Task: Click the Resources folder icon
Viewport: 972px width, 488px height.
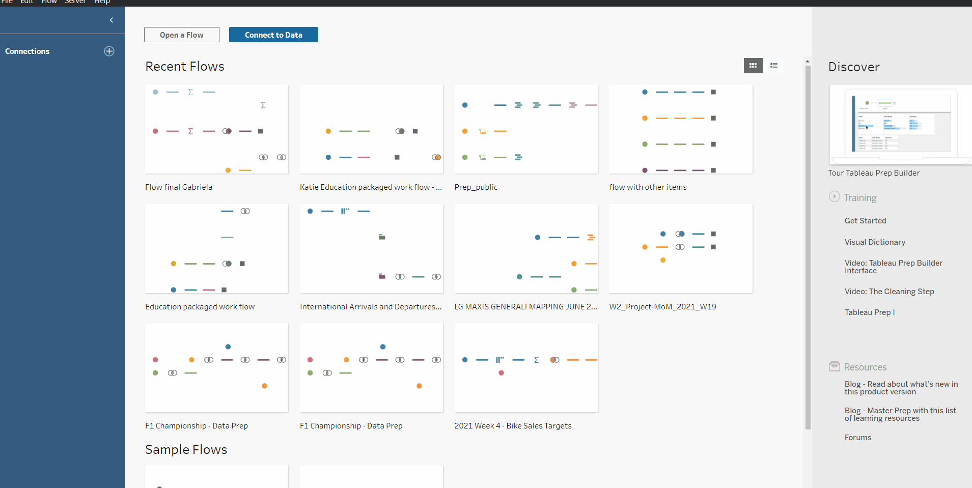Action: (x=834, y=366)
